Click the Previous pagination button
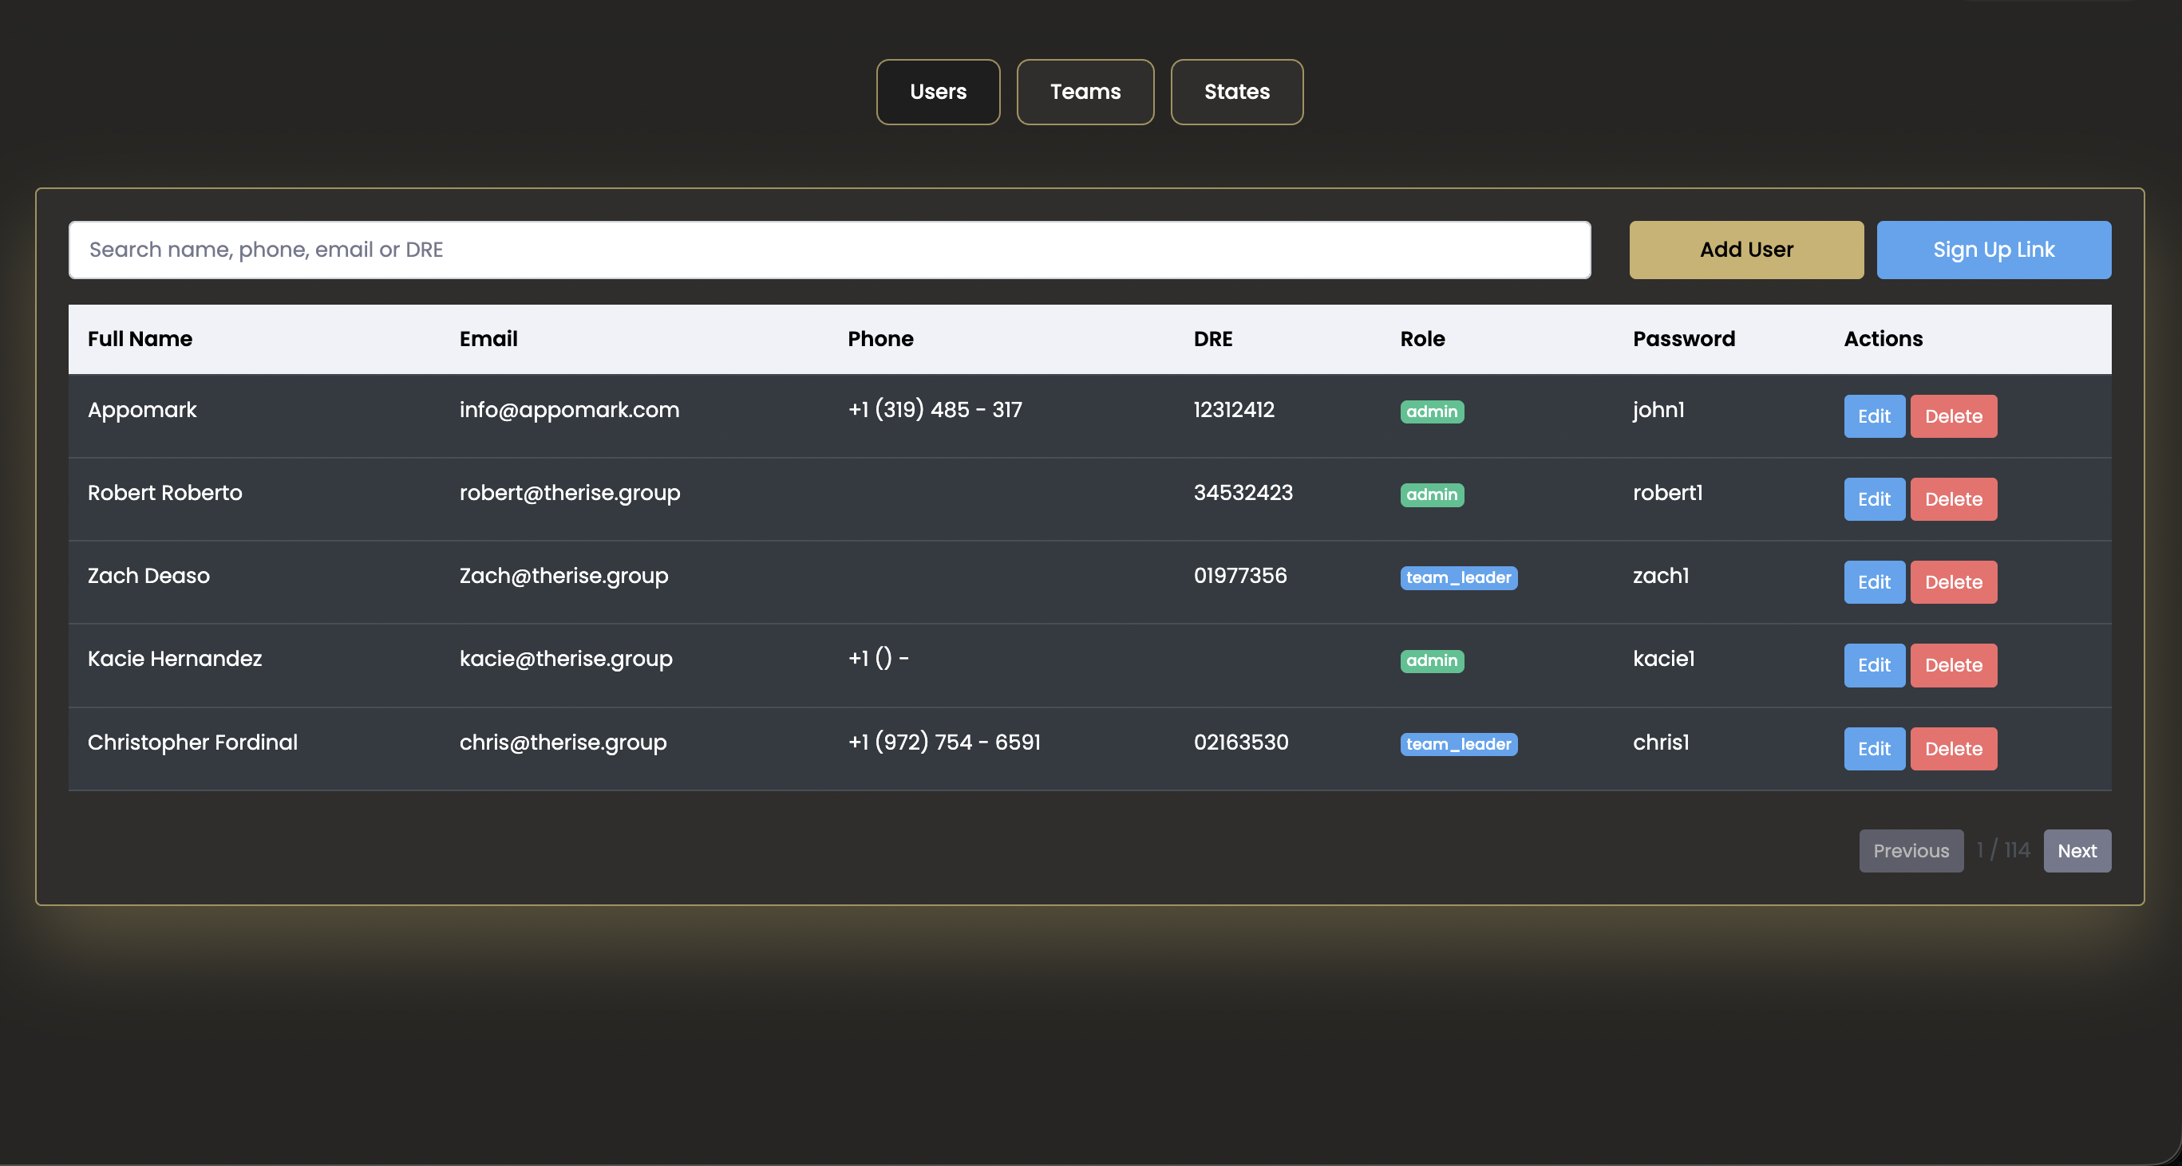The height and width of the screenshot is (1166, 2182). (x=1911, y=850)
